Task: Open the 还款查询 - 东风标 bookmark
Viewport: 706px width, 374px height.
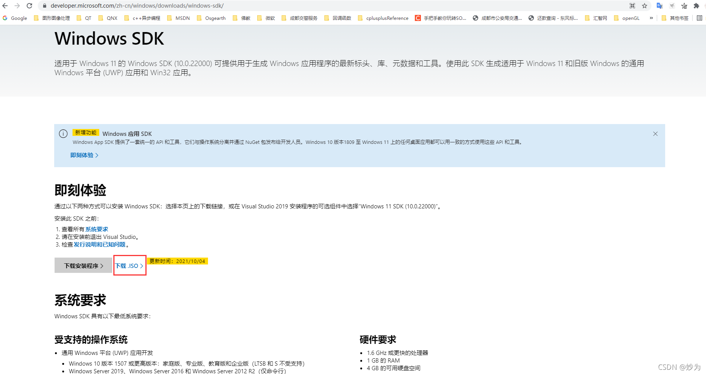Action: [x=553, y=18]
